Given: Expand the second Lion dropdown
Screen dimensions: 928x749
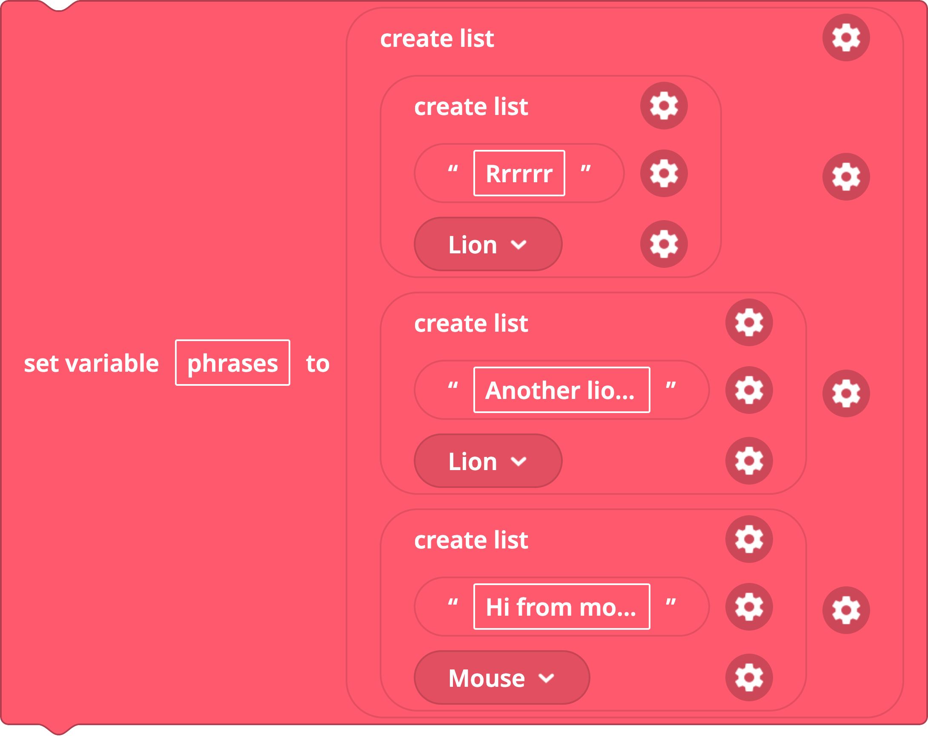Looking at the screenshot, I should tap(488, 461).
